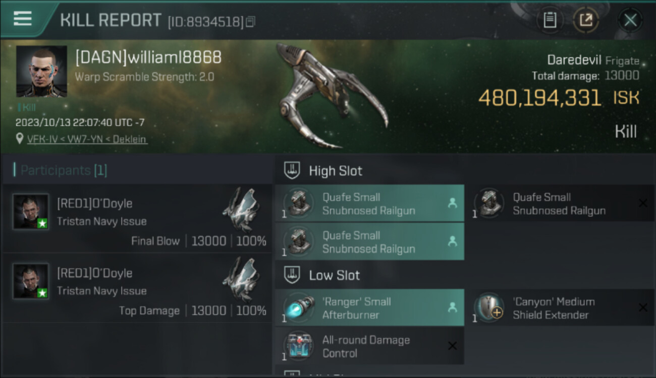
Task: Open O'Doyle Top Damage portrait
Action: point(31,281)
